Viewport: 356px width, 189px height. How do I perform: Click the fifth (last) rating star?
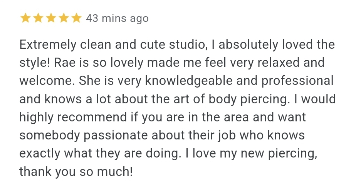(x=76, y=18)
